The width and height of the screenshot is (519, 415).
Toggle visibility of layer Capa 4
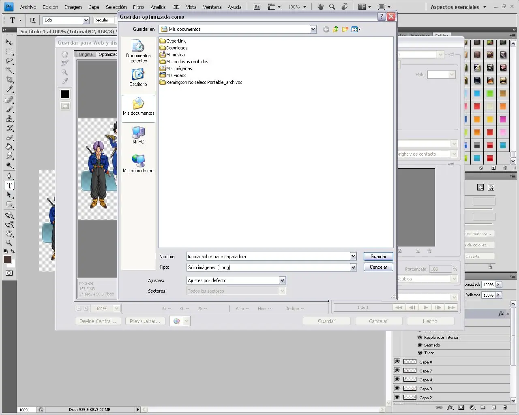pos(397,379)
